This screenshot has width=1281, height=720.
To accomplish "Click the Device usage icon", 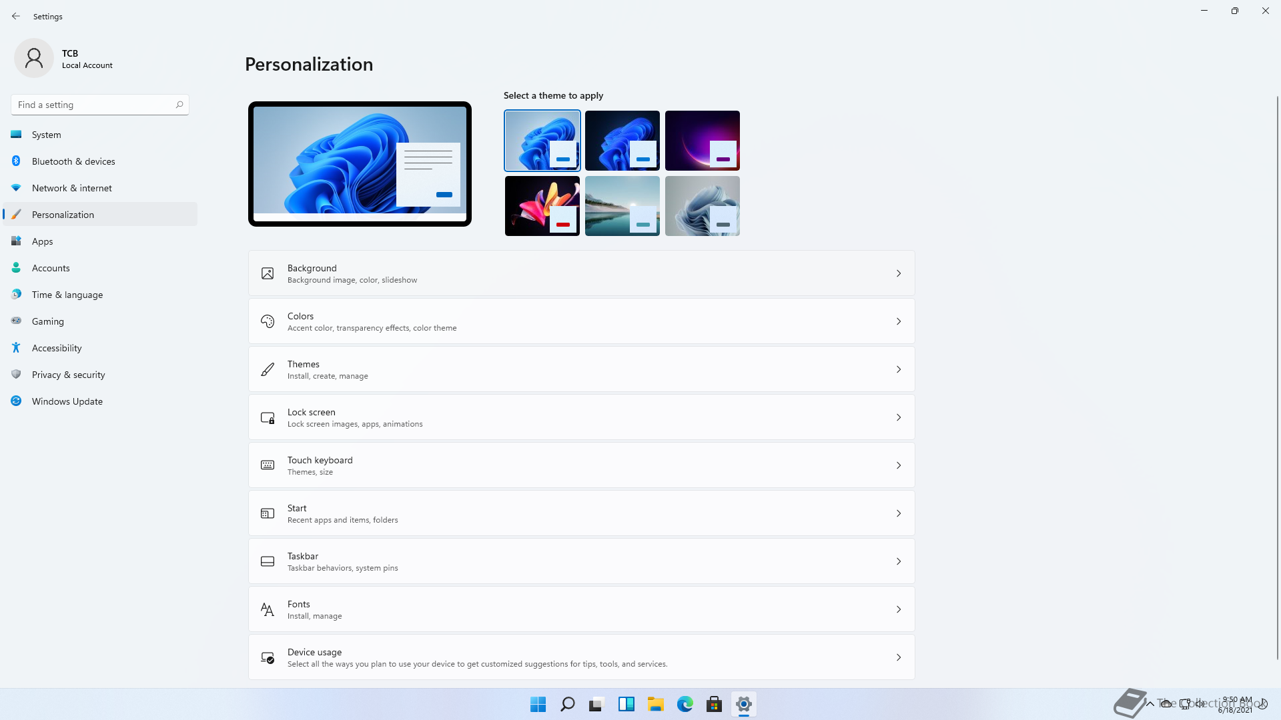I will point(268,657).
